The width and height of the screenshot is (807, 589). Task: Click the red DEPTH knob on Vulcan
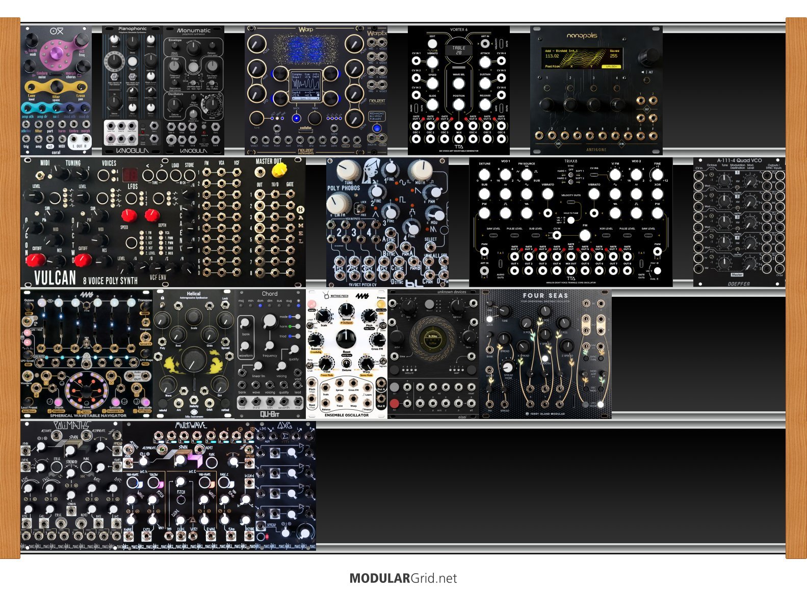[x=151, y=215]
